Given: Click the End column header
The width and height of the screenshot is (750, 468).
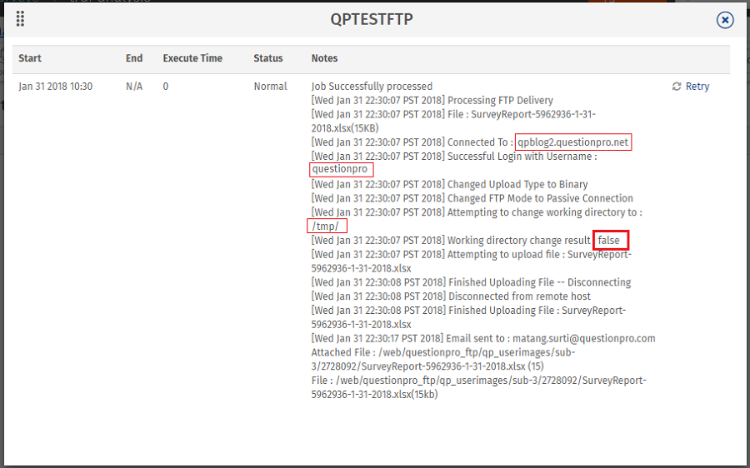Looking at the screenshot, I should [x=134, y=58].
